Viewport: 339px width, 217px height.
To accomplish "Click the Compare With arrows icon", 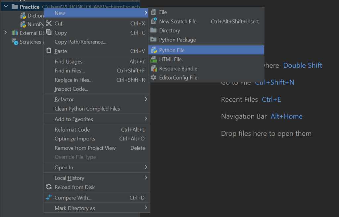I will (49, 198).
